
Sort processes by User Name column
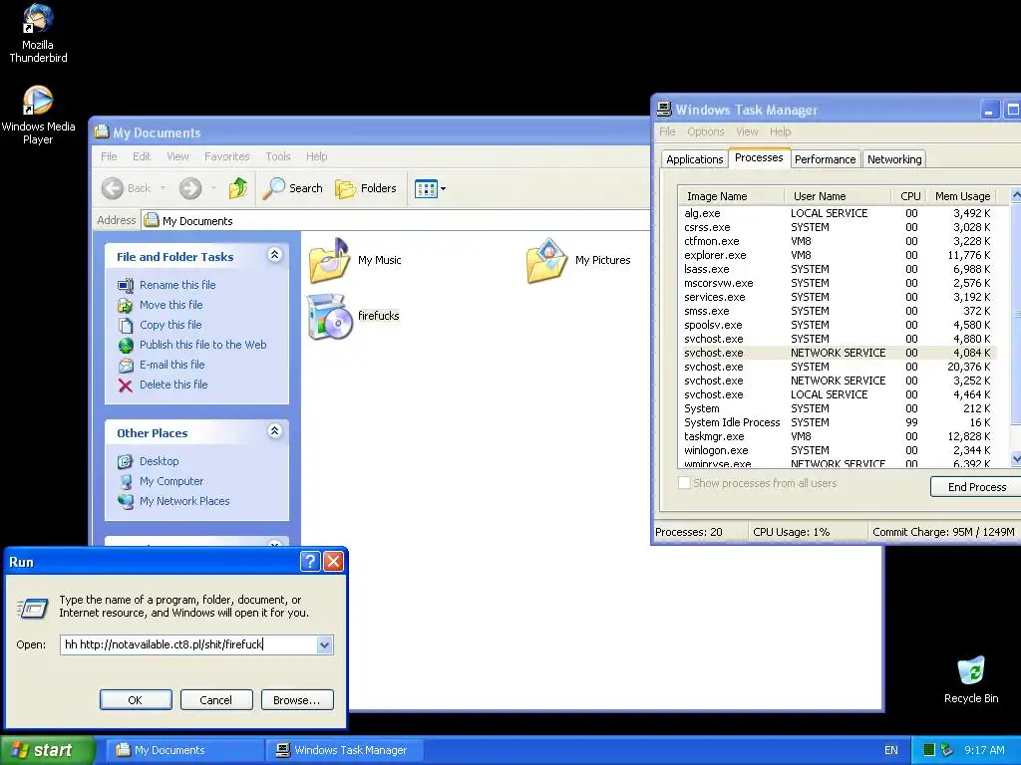click(838, 196)
